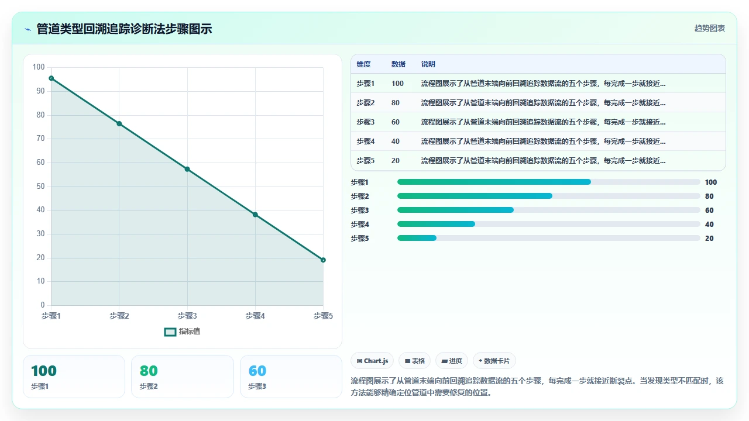Image resolution: width=749 pixels, height=421 pixels.
Task: Click the value 20 in the table
Action: click(x=396, y=161)
